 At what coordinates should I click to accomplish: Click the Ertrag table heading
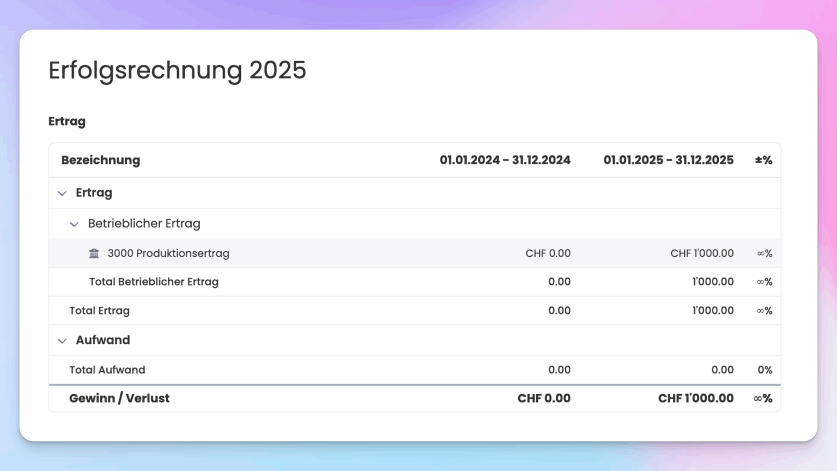[x=67, y=121]
